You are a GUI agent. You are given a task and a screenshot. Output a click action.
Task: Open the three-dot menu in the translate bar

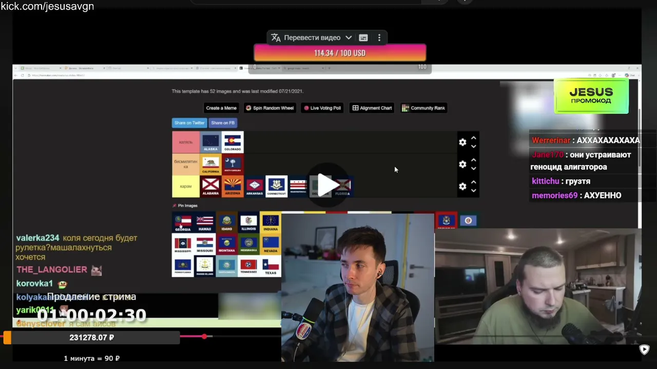[379, 37]
